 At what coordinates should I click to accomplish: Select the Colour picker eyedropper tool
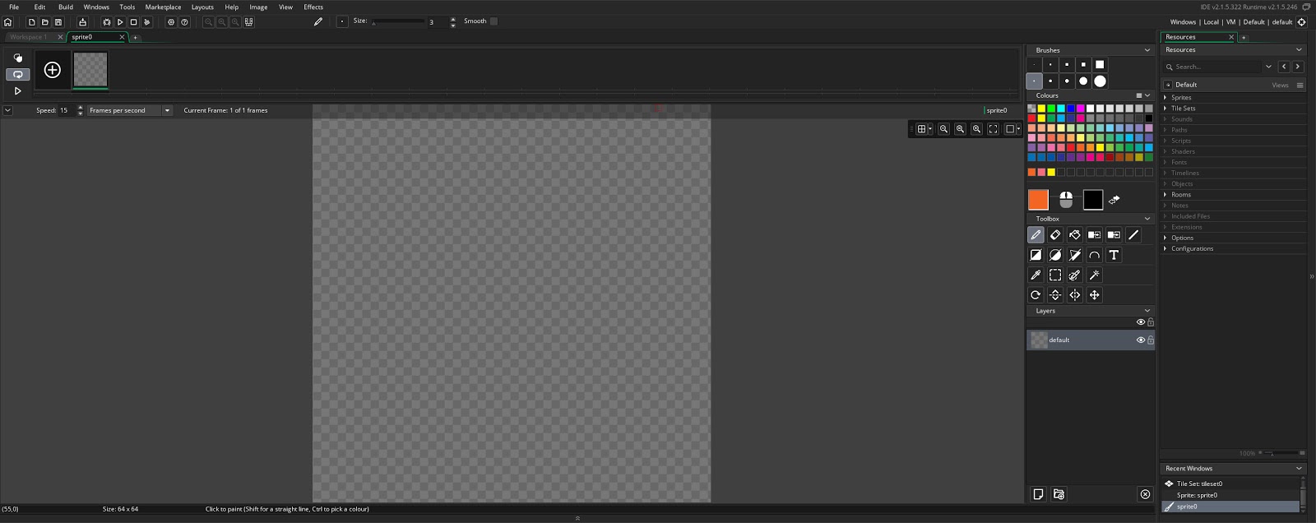pyautogui.click(x=1036, y=275)
